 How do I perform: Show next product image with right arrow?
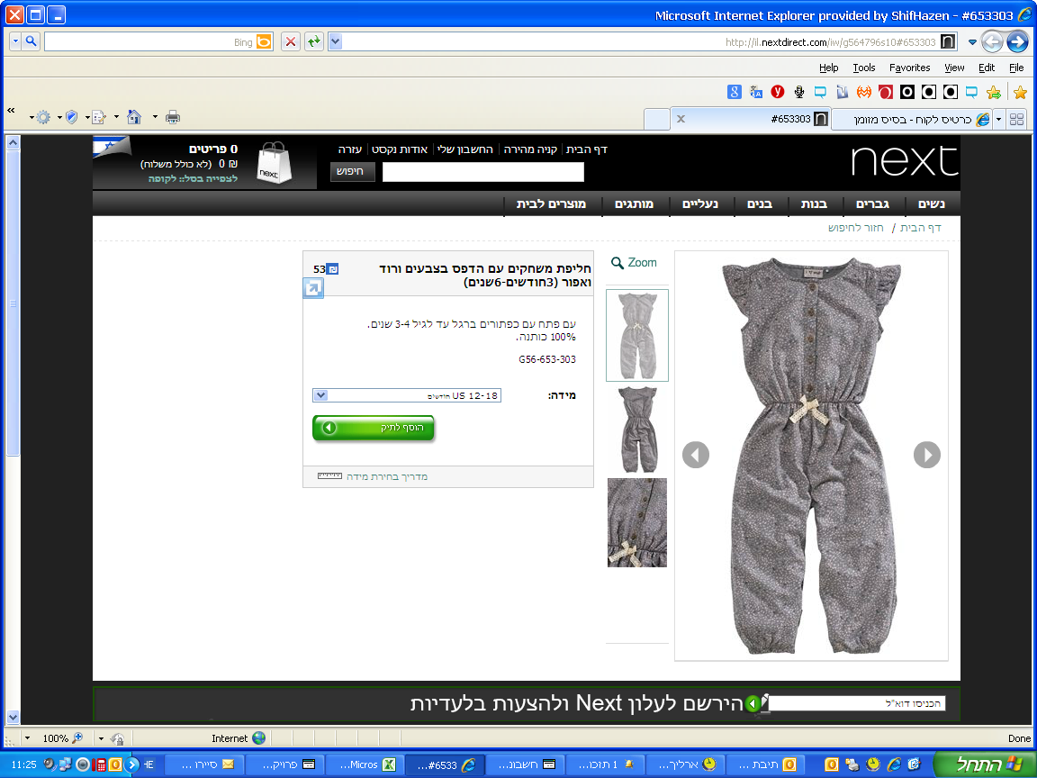tap(926, 455)
